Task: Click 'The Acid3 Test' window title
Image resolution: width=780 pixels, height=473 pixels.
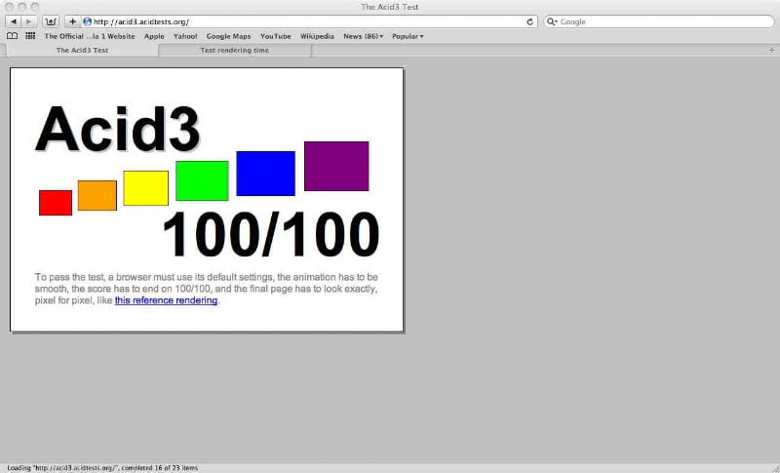Action: pos(389,7)
